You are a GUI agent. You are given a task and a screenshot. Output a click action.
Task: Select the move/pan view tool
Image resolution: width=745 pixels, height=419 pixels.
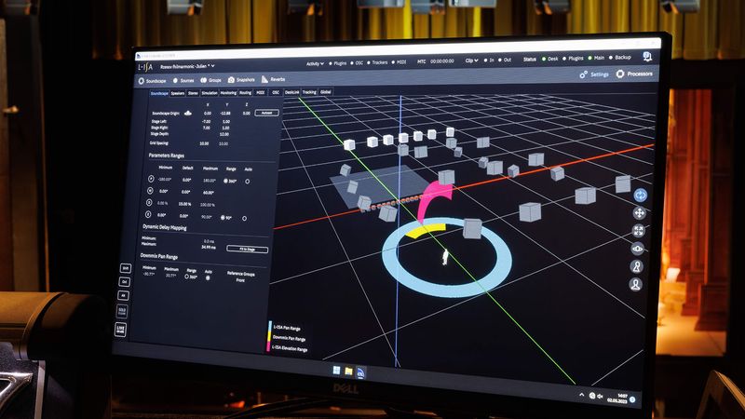(x=639, y=213)
